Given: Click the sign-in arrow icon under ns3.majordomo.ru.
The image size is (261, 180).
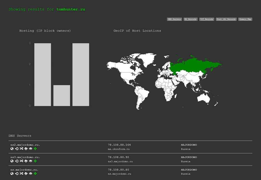Looking at the screenshot, I should click(x=17, y=161).
